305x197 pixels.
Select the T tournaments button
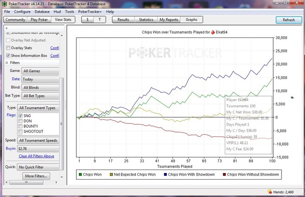click(x=100, y=20)
